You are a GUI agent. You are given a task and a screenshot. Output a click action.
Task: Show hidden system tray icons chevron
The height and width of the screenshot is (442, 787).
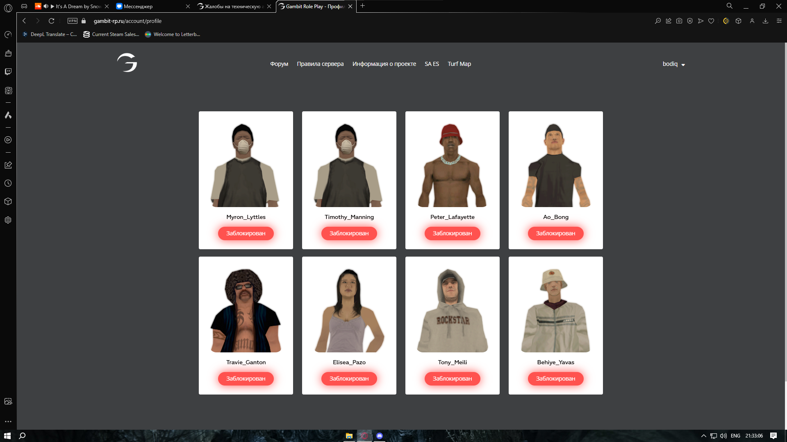[703, 436]
